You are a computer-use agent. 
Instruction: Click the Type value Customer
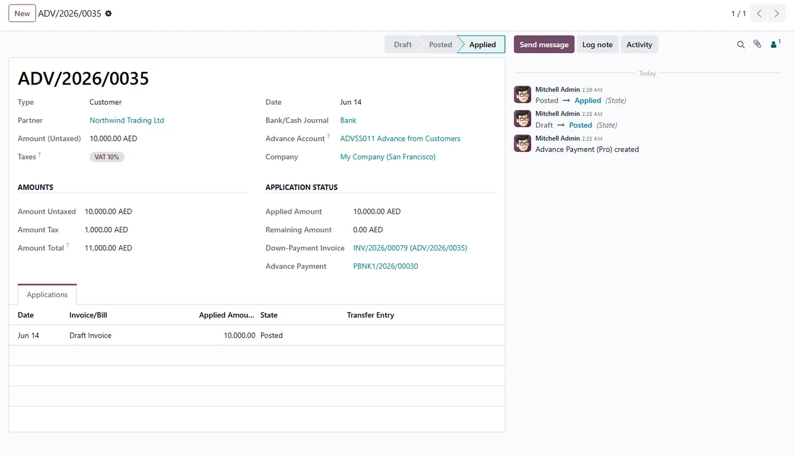coord(105,102)
